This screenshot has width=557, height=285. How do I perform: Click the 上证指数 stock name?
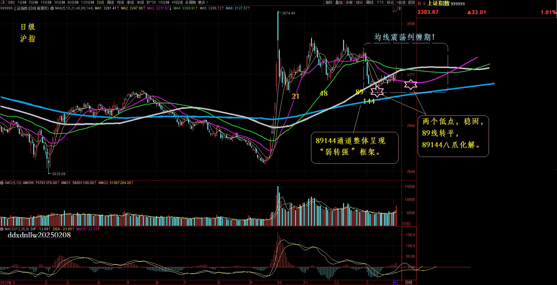click(438, 3)
